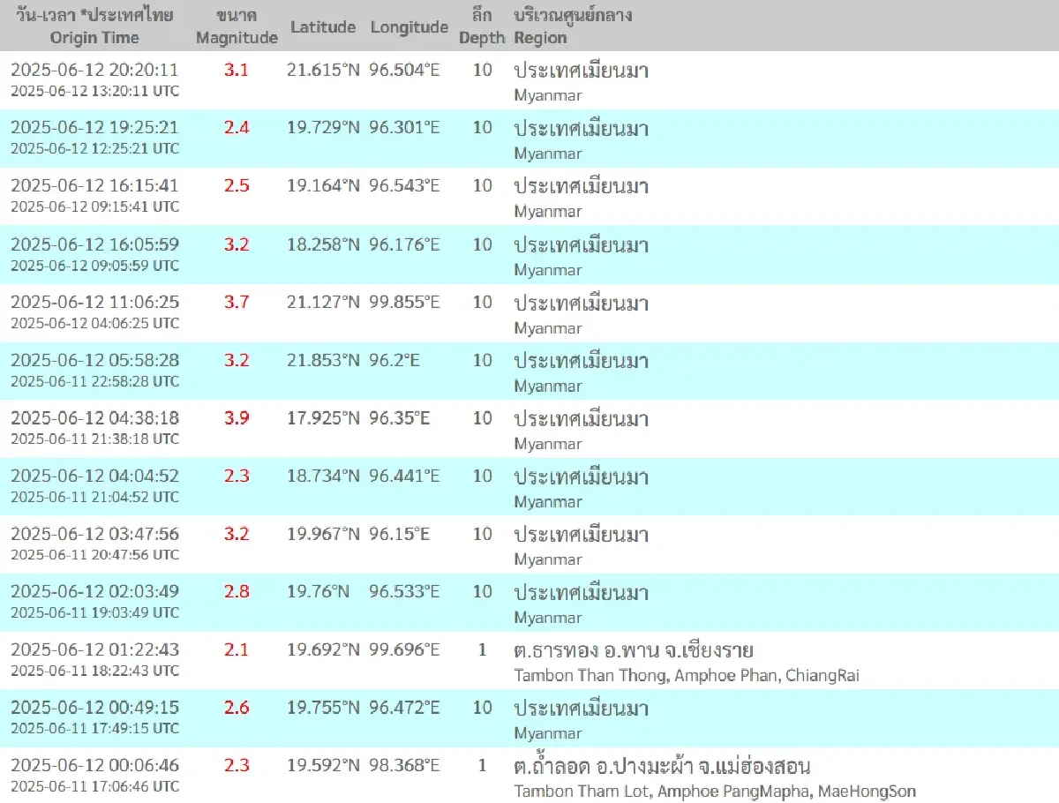Click longitude 96.533°E
The height and width of the screenshot is (803, 1059).
(x=404, y=592)
